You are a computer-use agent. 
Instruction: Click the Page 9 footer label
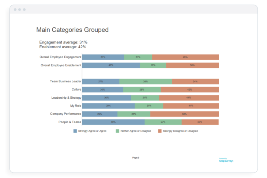136,158
